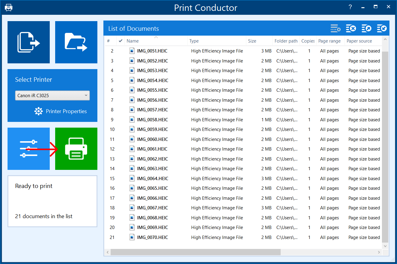Click the vertical scrollbar's up arrow
397x264 pixels.
(385, 40)
